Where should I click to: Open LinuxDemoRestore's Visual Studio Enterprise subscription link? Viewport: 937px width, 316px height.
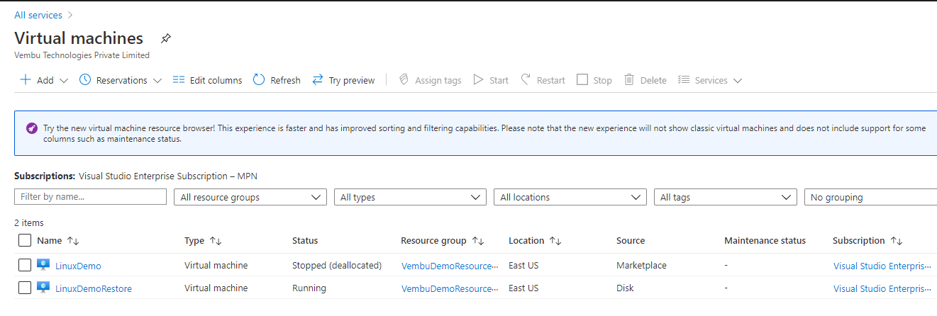coord(882,288)
